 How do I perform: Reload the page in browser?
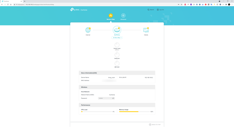point(8,5)
